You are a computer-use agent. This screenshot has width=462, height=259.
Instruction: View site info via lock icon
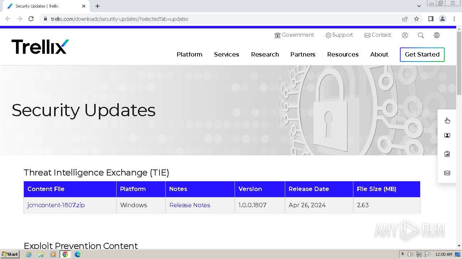click(45, 19)
